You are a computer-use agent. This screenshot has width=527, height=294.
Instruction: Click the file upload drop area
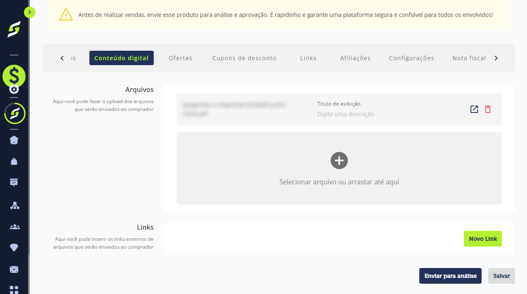click(339, 168)
